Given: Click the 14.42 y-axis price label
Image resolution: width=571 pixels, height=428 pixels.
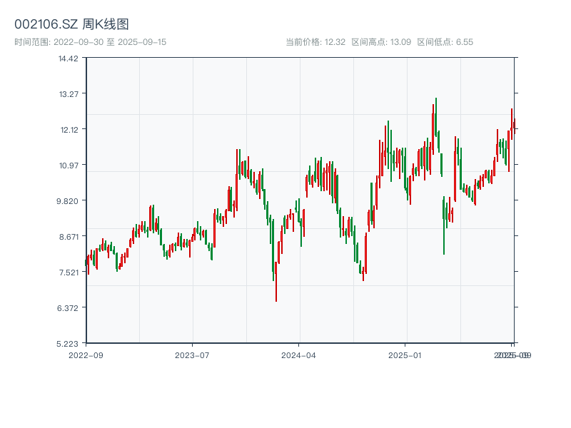Looking at the screenshot, I should pos(69,58).
